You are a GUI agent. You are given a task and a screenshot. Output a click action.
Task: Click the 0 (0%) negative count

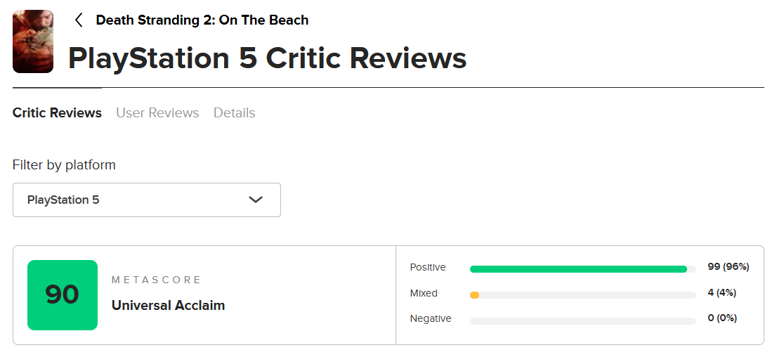[x=722, y=318]
